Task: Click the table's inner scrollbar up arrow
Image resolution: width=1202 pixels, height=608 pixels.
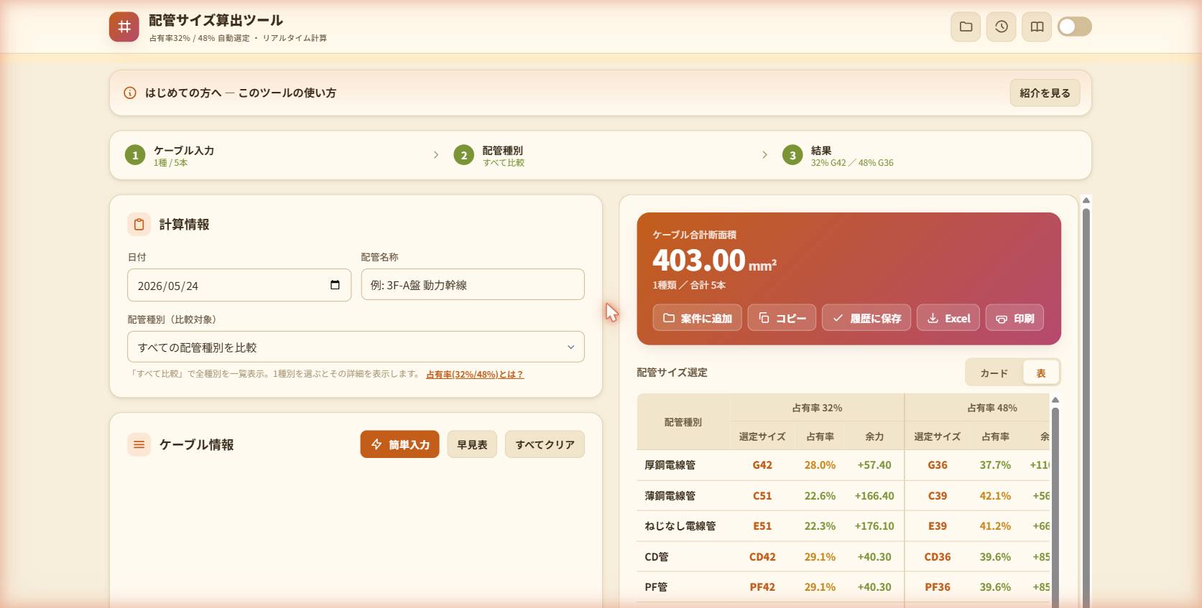Action: pos(1055,400)
